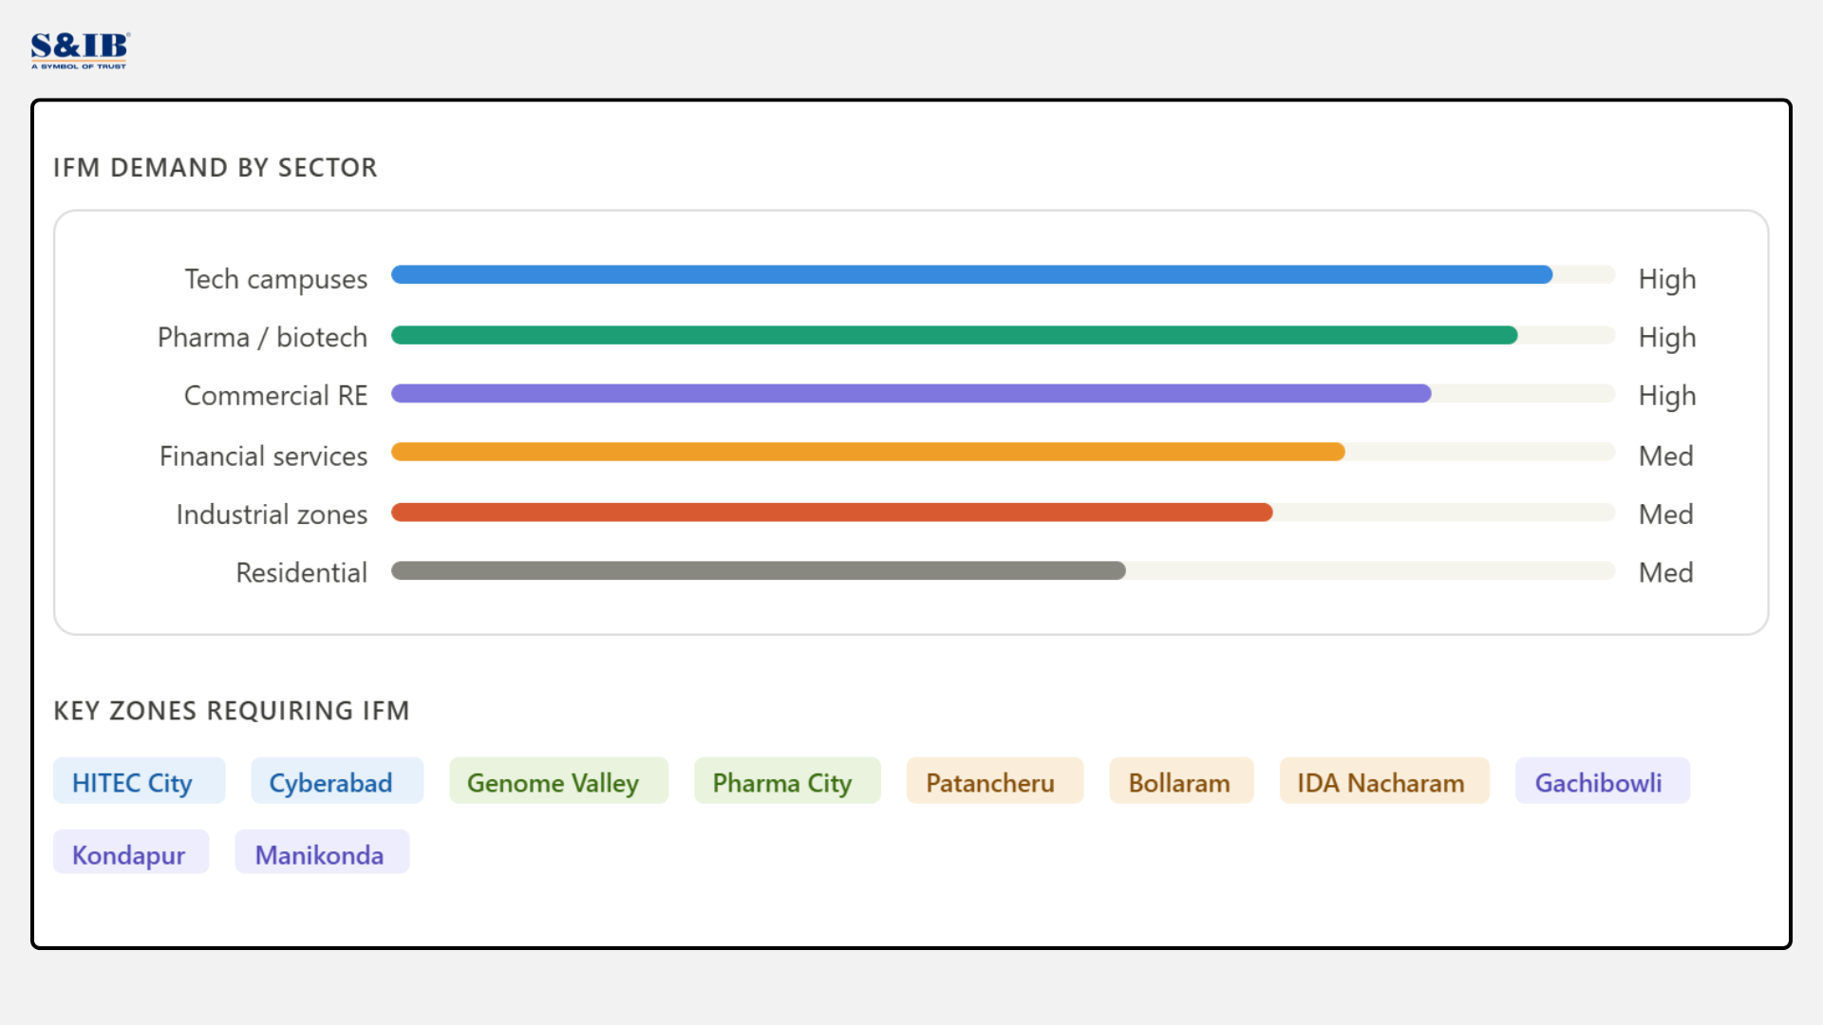
Task: Click the Tech campuses row label
Action: coord(275,279)
